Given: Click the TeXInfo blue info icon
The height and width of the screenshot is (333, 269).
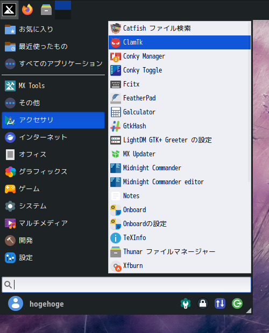Looking at the screenshot, I should 116,238.
